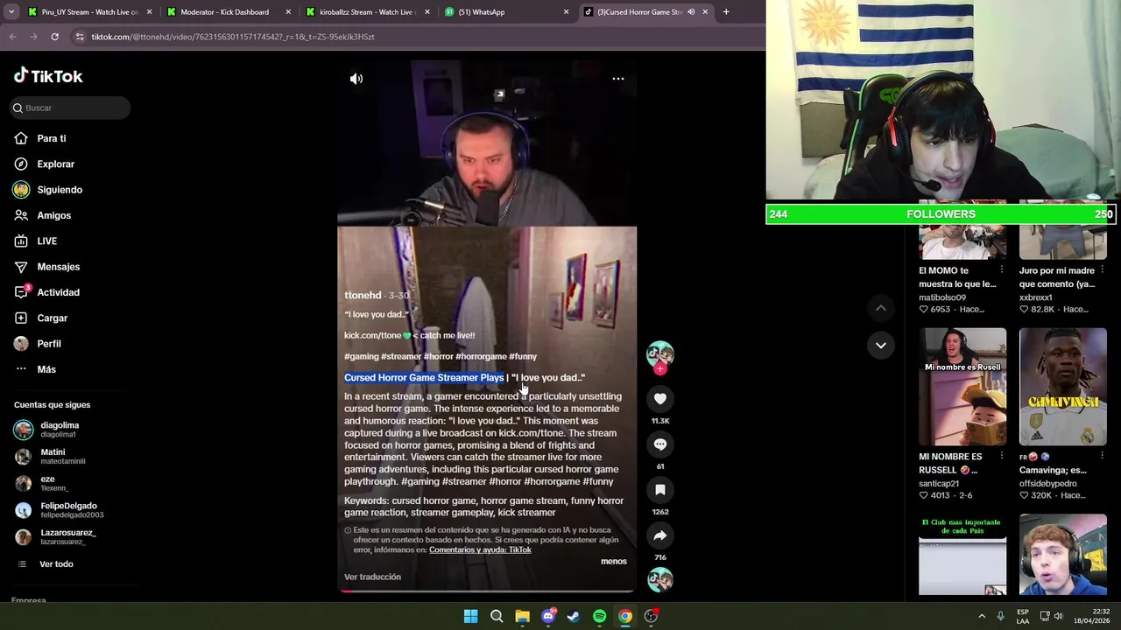This screenshot has height=630, width=1121.
Task: Open taskbar microphone tray icon
Action: tap(1000, 616)
